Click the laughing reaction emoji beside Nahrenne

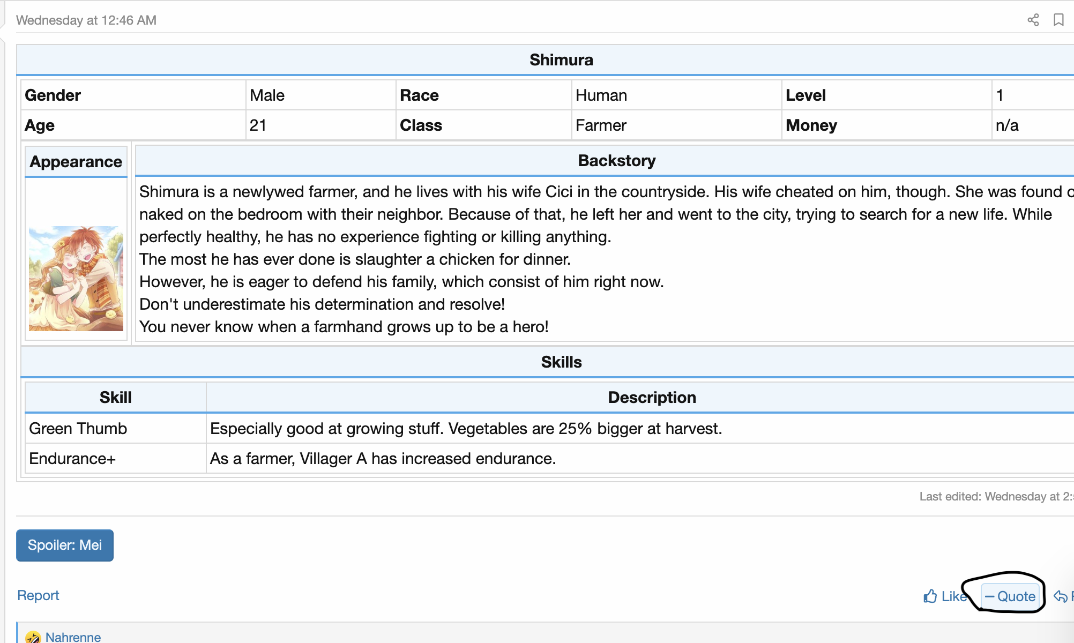(x=33, y=637)
